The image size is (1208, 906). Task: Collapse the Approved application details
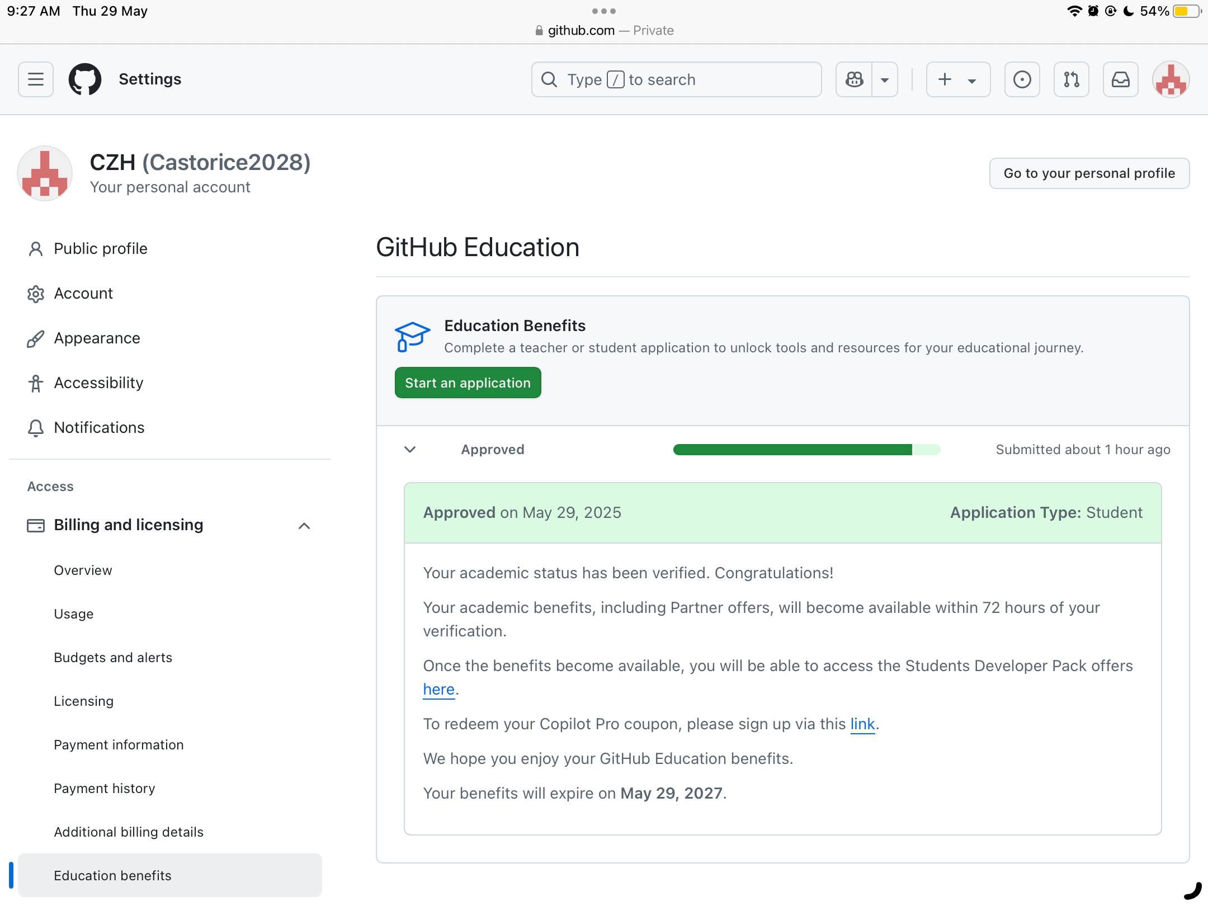pyautogui.click(x=410, y=450)
